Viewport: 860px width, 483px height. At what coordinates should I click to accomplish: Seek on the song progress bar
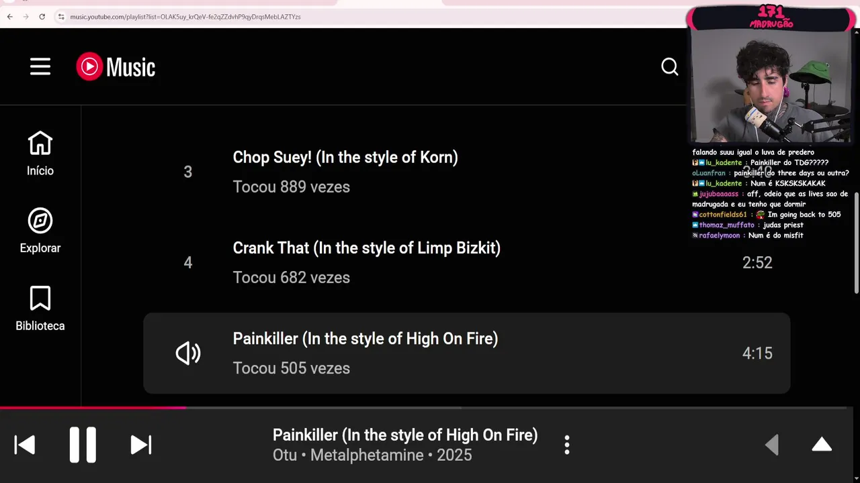click(336, 407)
